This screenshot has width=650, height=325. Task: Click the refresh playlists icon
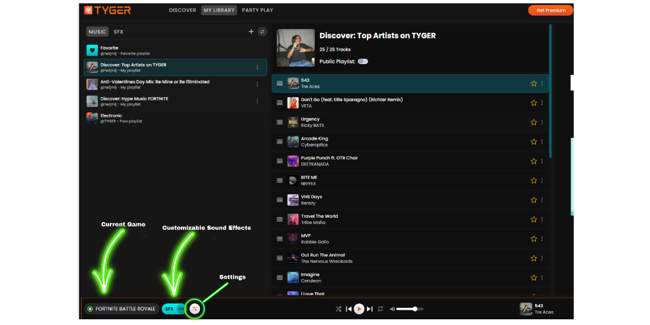262,32
